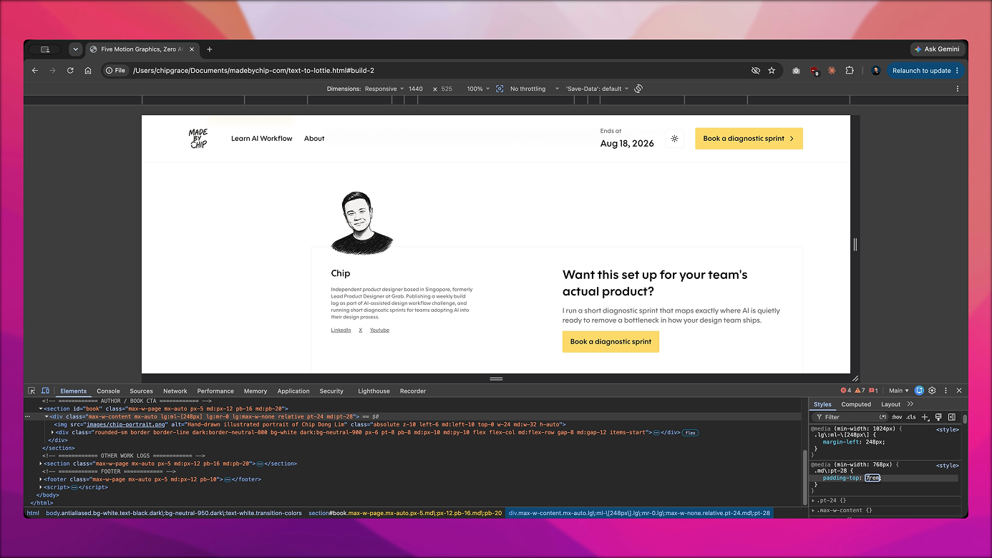The image size is (992, 558).
Task: Click the yellow warning count badge
Action: [x=859, y=391]
